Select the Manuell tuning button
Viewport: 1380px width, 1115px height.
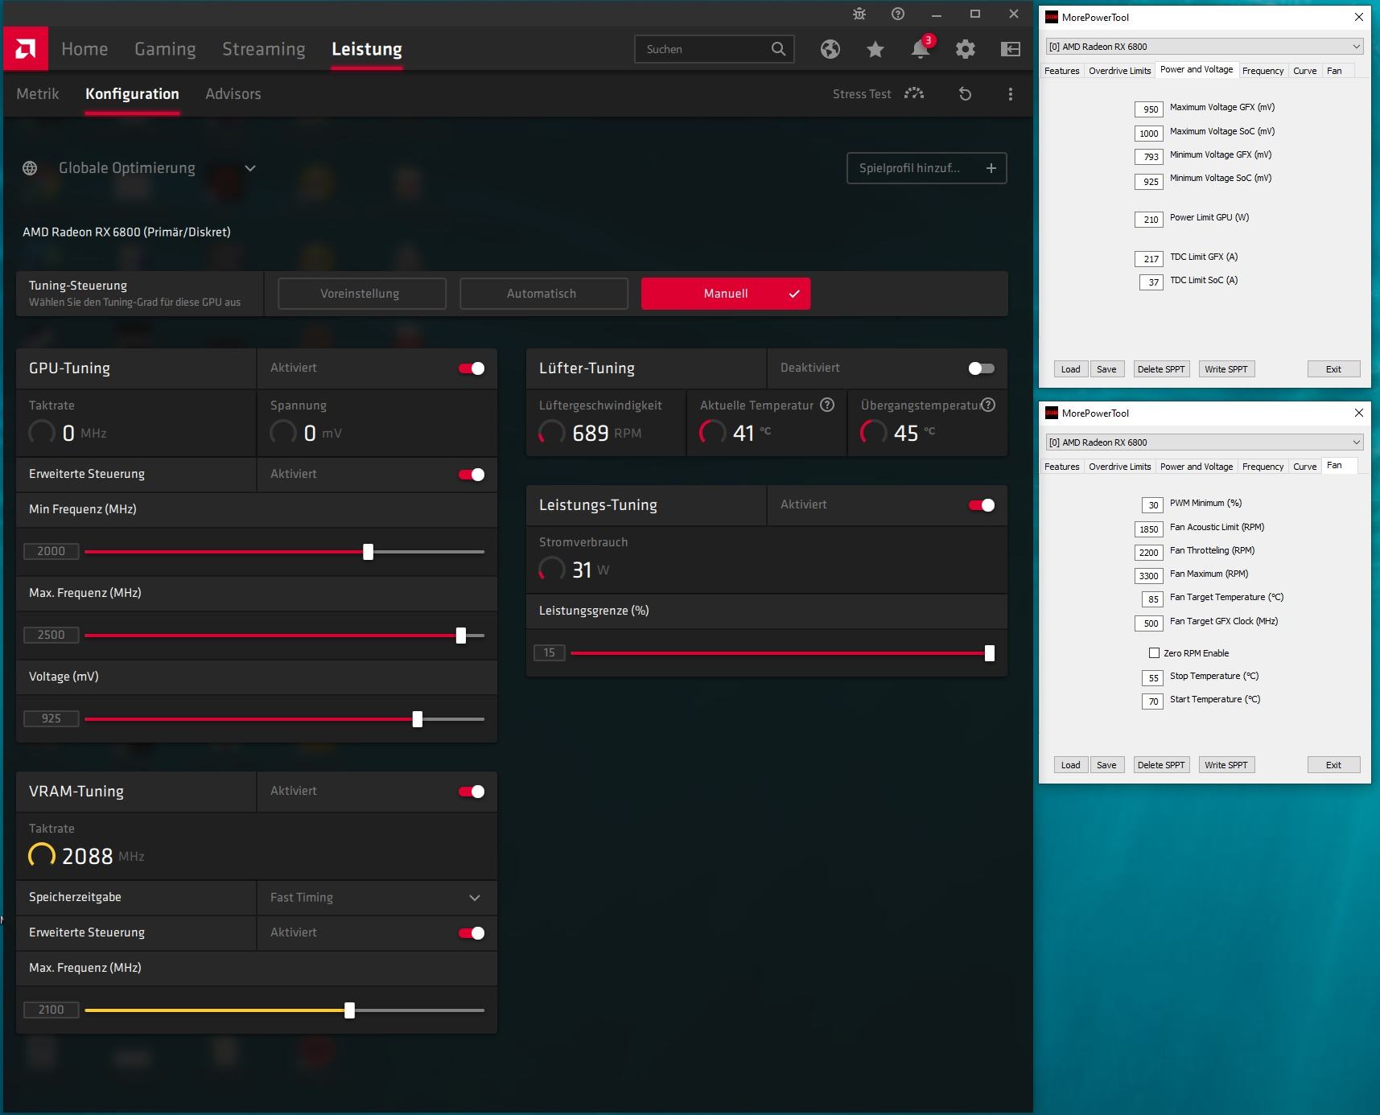726,294
